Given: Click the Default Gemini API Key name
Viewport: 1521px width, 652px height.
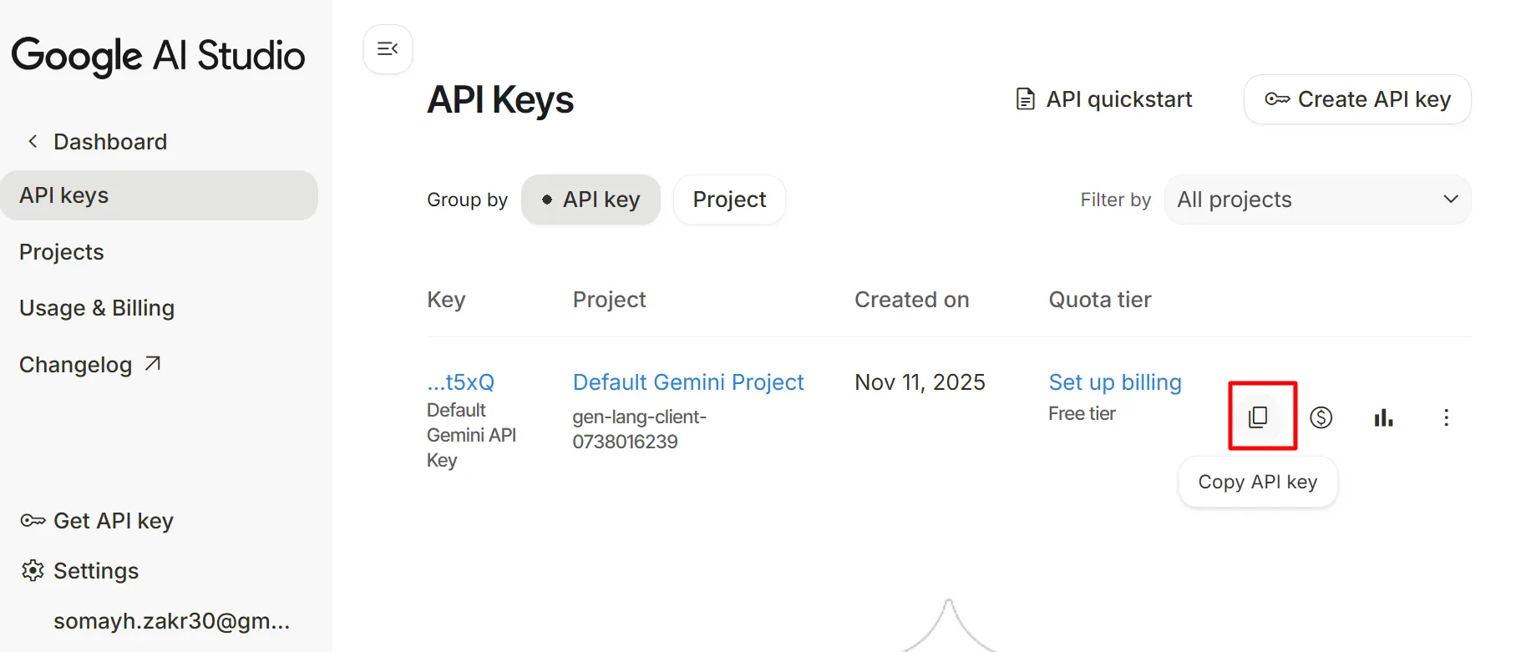Looking at the screenshot, I should [472, 435].
